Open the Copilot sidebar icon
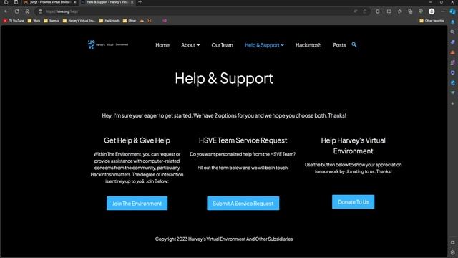Image resolution: width=458 pixels, height=258 pixels. point(452,11)
